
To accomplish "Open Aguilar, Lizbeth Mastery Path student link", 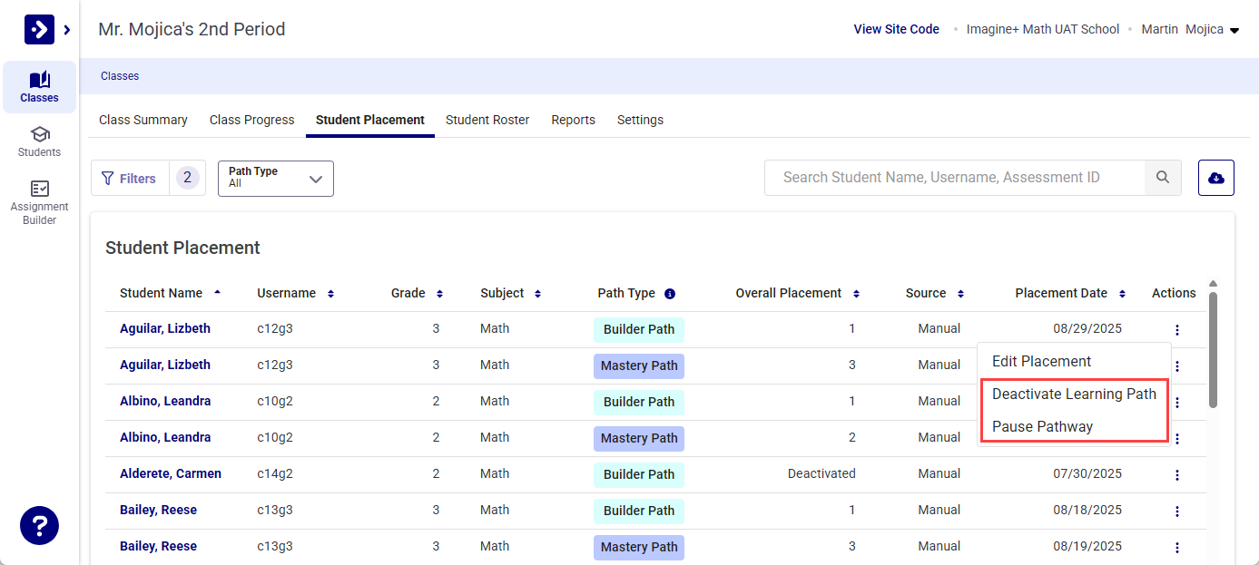I will [165, 365].
